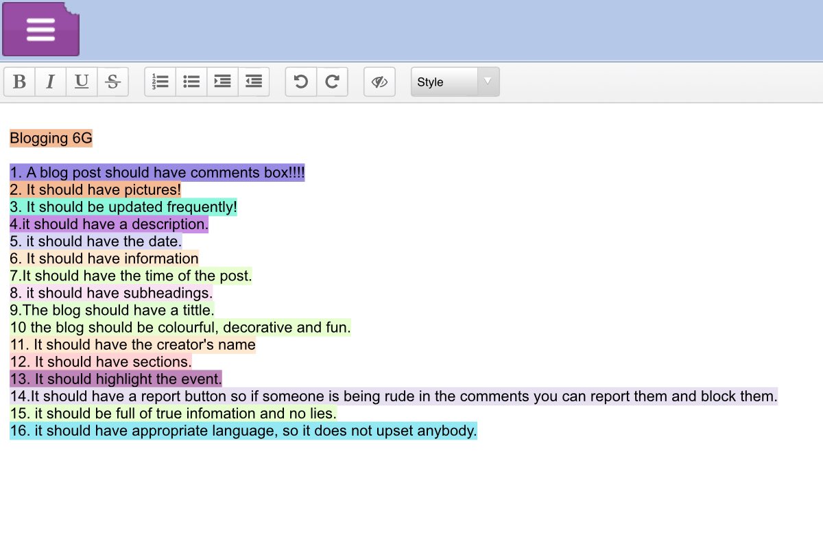Click the 'Blogging 6G' heading text
Screen dimensions: 823x544
(x=51, y=139)
